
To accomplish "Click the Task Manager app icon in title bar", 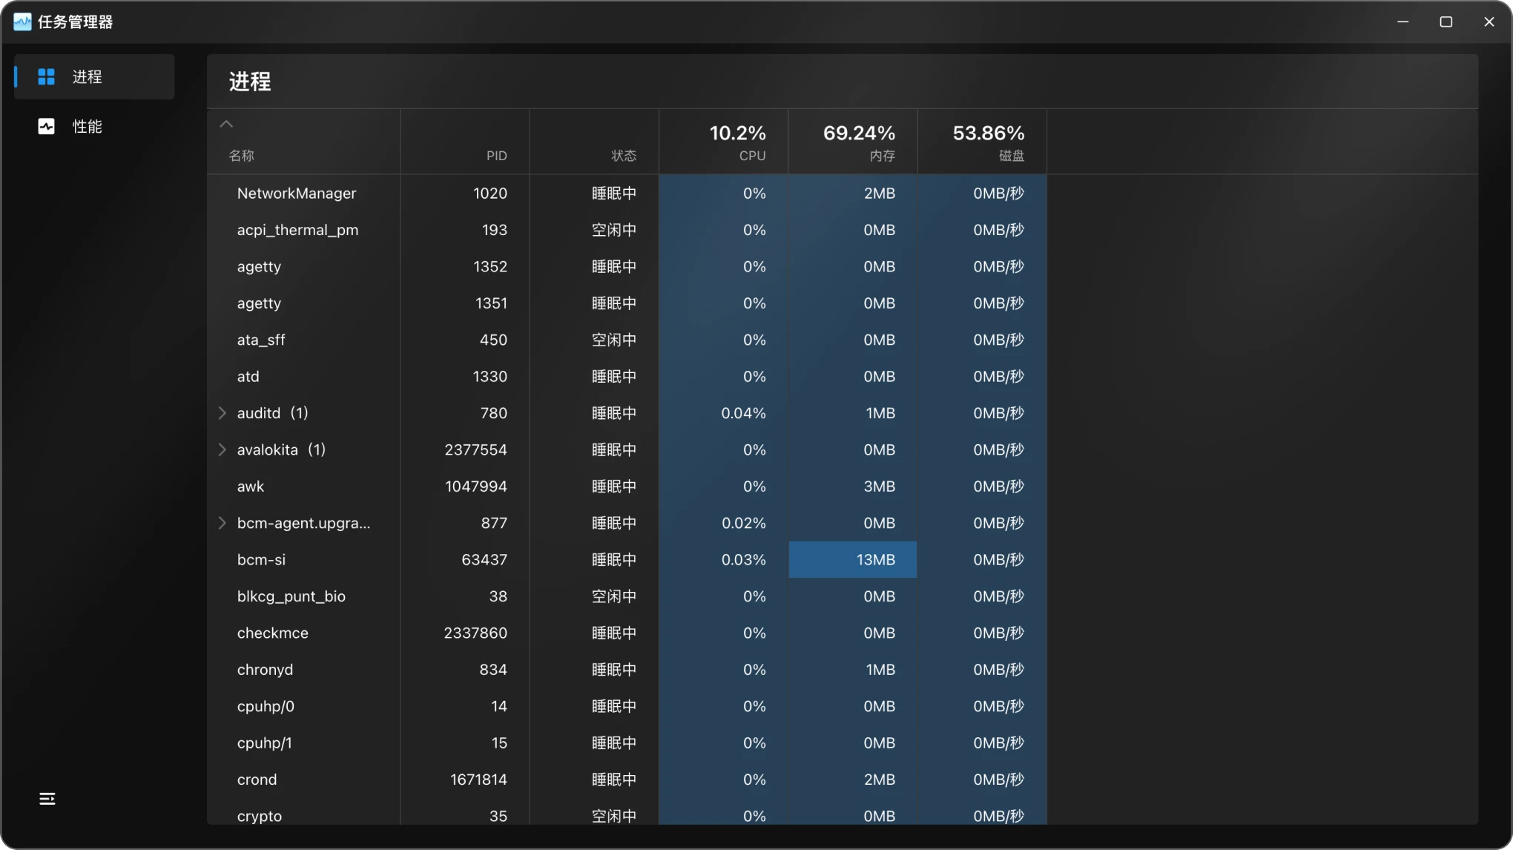I will coord(22,22).
